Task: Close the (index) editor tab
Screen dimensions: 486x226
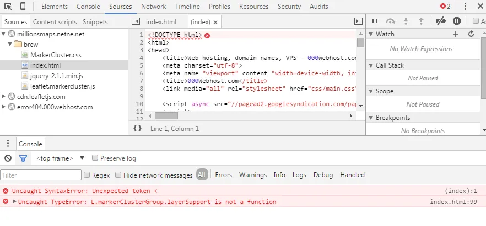Action: 215,22
